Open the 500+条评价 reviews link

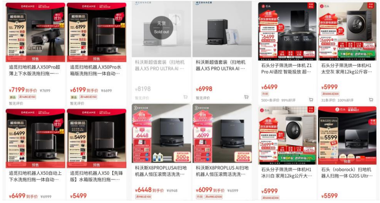point(270,100)
